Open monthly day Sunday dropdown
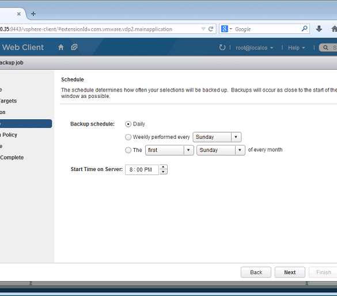The image size is (337, 296). [x=221, y=150]
